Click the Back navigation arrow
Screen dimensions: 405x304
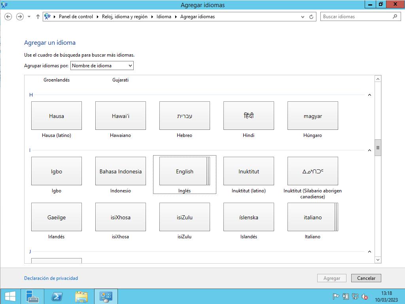8,17
